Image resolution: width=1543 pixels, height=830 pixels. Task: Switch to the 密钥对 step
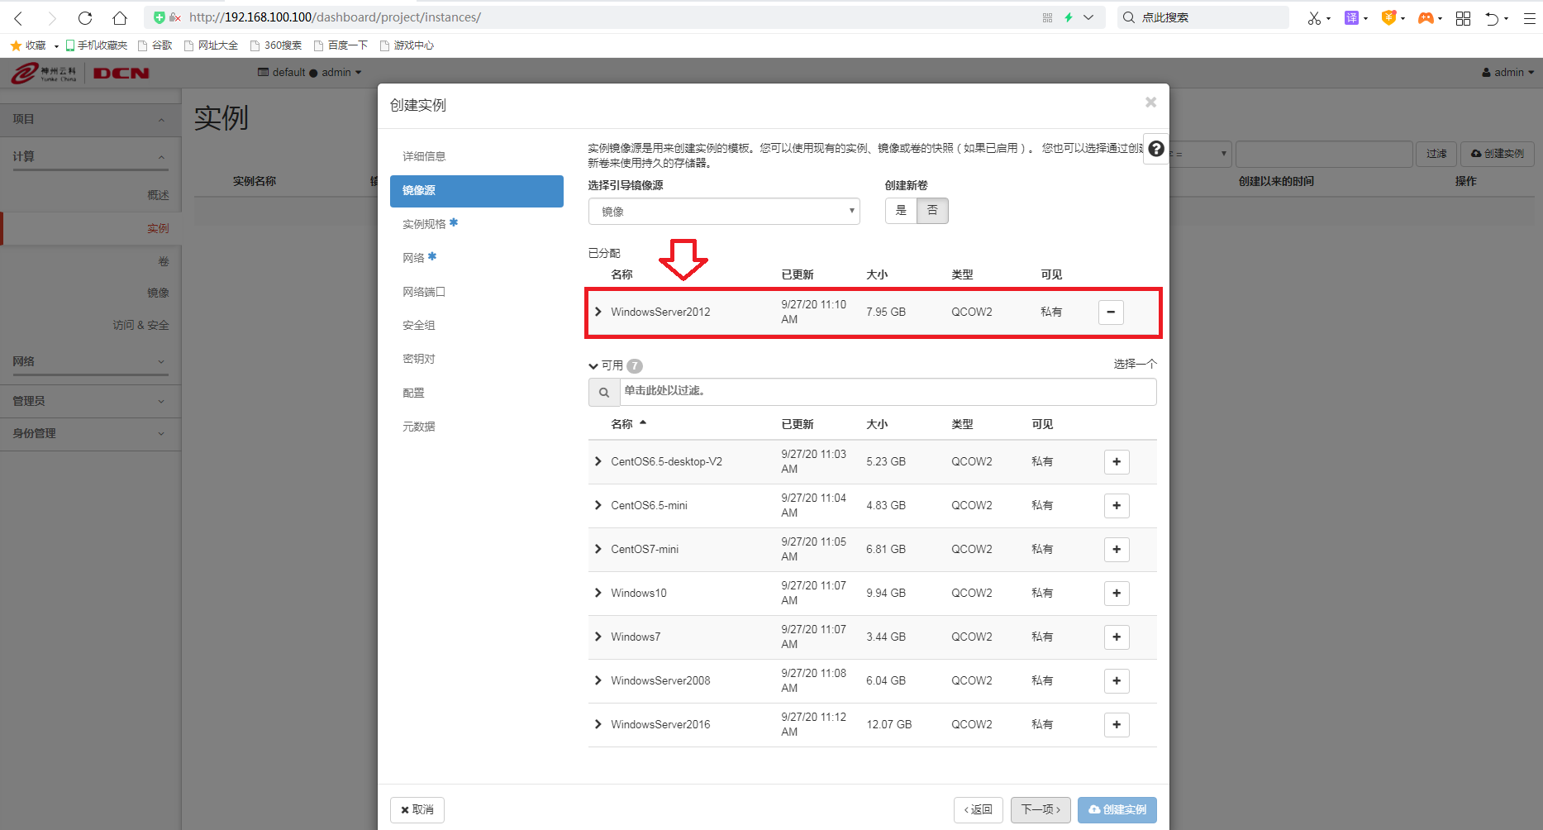point(418,359)
